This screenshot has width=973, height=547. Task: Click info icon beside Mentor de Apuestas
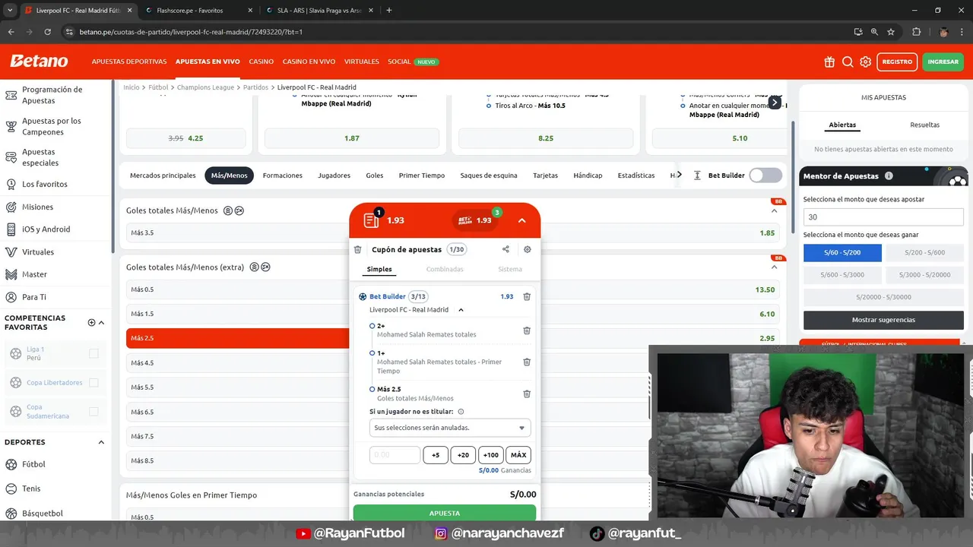[x=889, y=175]
